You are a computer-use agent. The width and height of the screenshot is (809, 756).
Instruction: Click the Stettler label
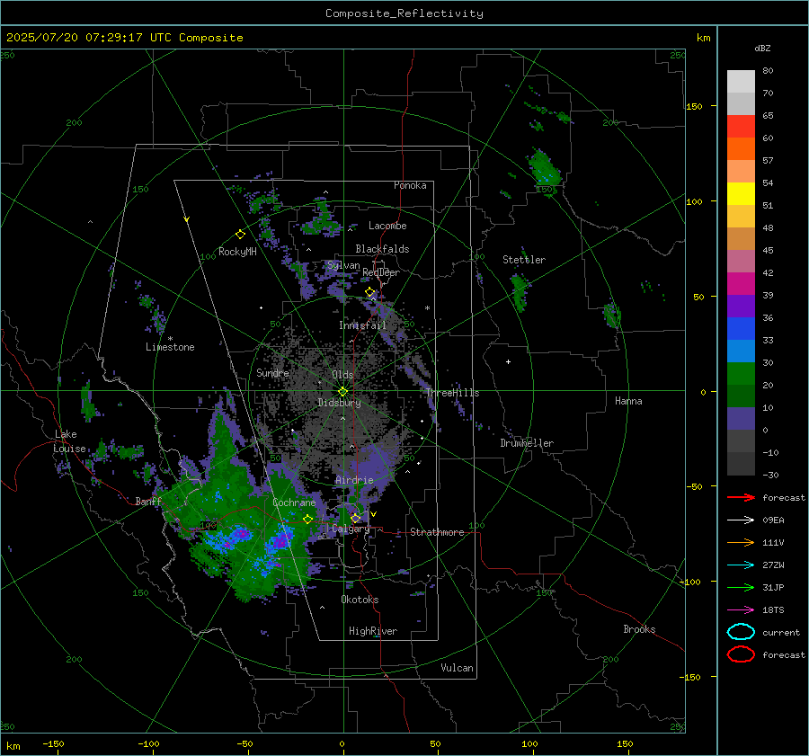(x=524, y=260)
